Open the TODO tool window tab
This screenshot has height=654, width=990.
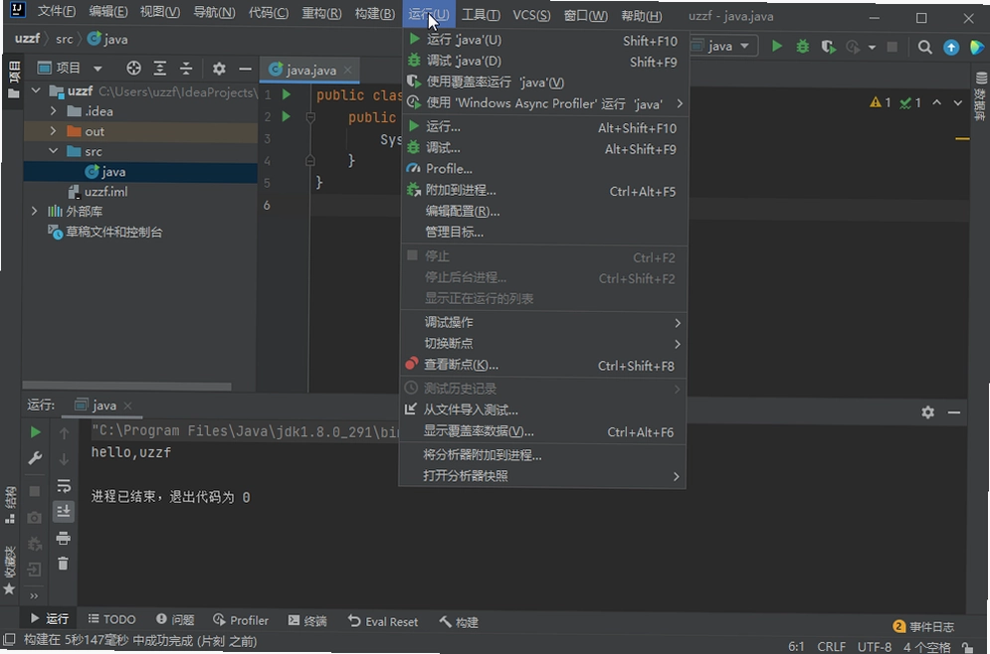pyautogui.click(x=111, y=619)
